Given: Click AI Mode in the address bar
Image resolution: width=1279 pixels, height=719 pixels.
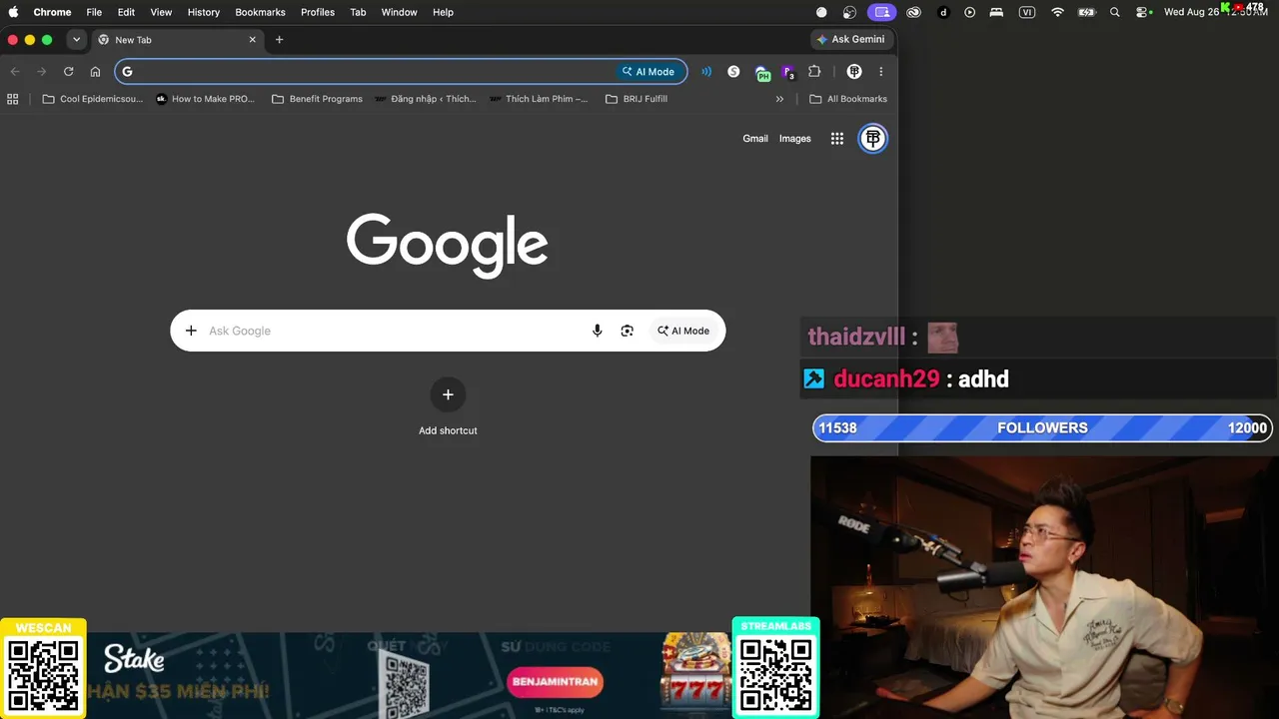Looking at the screenshot, I should click(x=647, y=72).
